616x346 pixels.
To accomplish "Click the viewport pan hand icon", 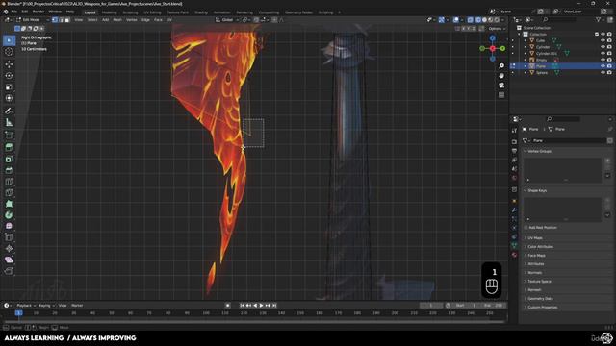I will pyautogui.click(x=501, y=75).
